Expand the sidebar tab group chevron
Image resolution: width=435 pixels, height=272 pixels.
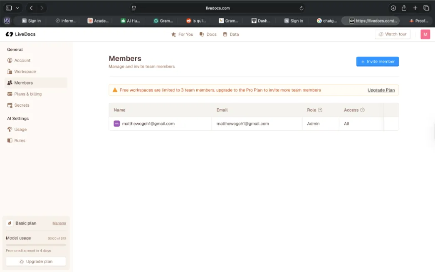[x=17, y=8]
